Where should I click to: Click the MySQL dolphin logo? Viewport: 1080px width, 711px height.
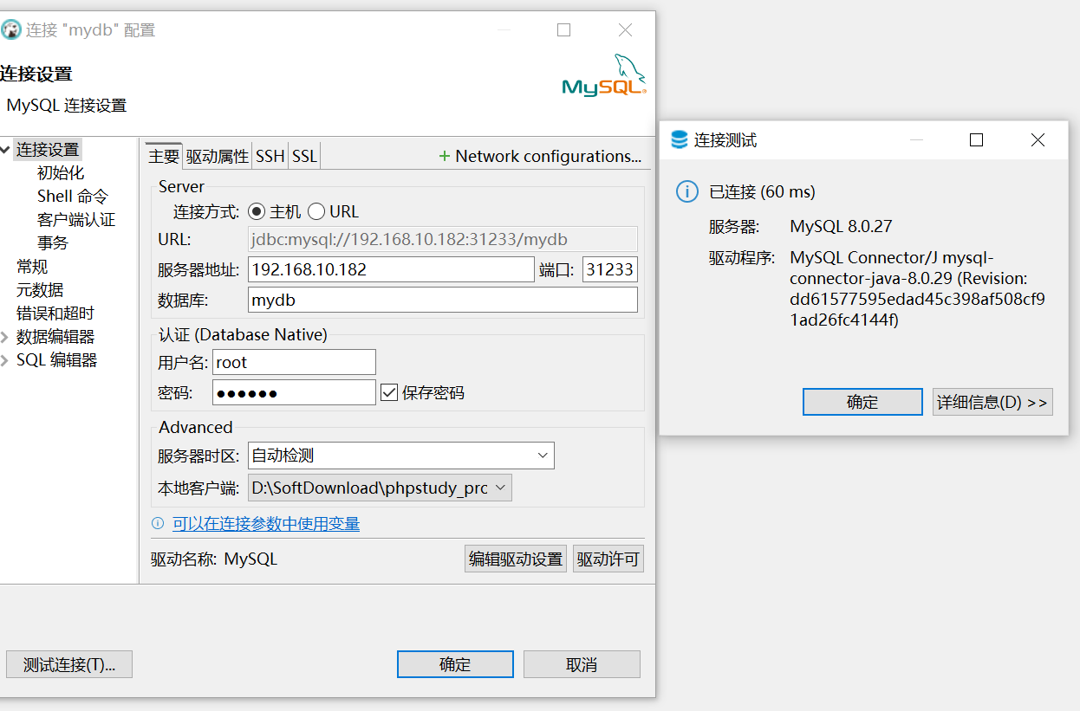click(x=603, y=74)
